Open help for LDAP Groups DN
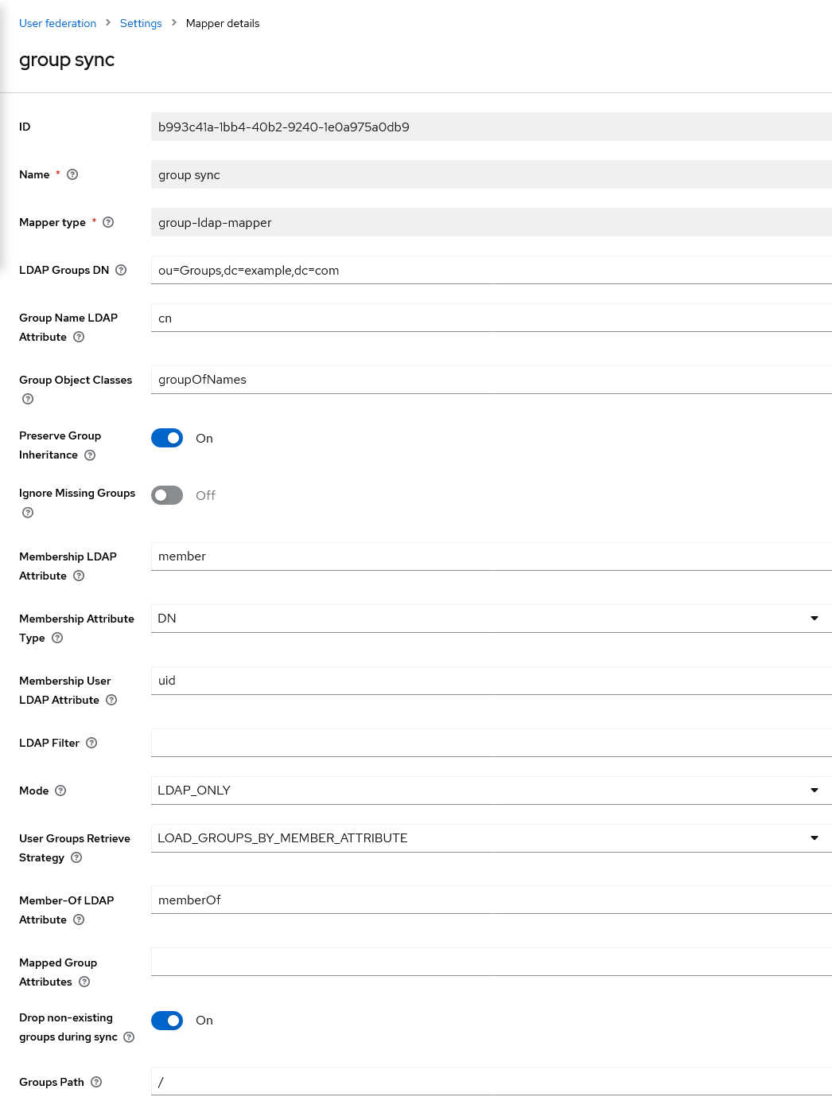 coord(121,270)
